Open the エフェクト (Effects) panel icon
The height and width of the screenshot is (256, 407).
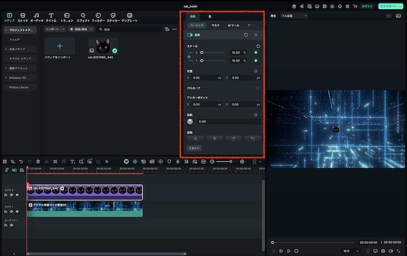(83, 15)
